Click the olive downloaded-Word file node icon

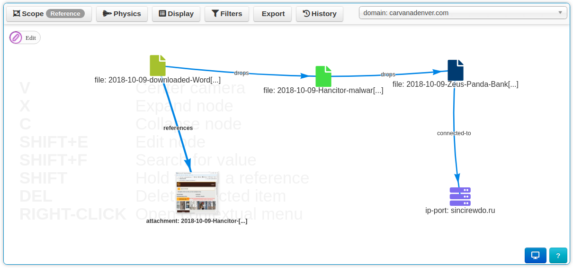click(158, 65)
